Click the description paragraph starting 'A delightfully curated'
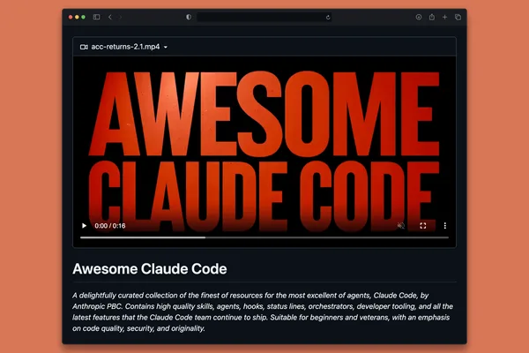The width and height of the screenshot is (529, 353). point(263,312)
